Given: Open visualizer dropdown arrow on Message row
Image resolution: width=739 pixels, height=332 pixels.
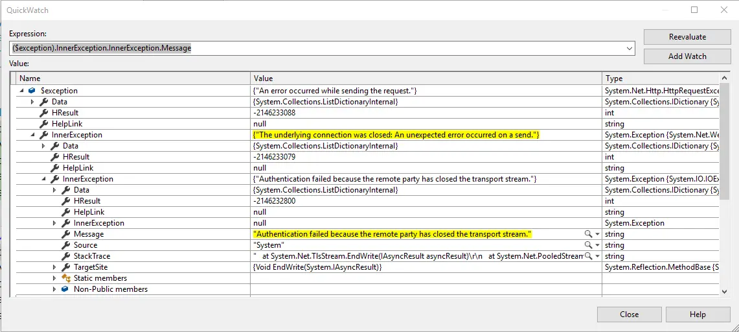Looking at the screenshot, I should [597, 234].
